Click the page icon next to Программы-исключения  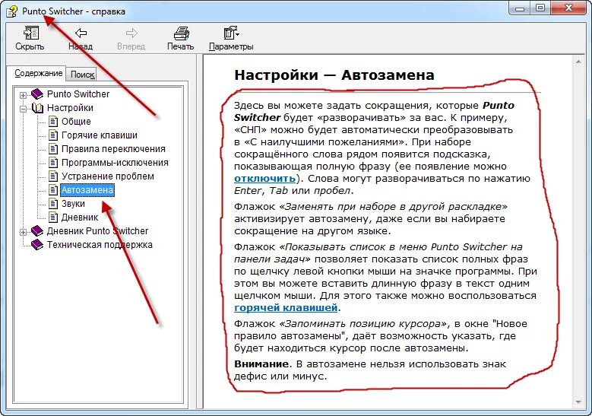tap(53, 163)
